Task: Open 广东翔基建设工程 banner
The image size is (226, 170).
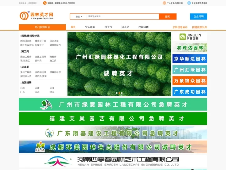Action: click(113, 133)
